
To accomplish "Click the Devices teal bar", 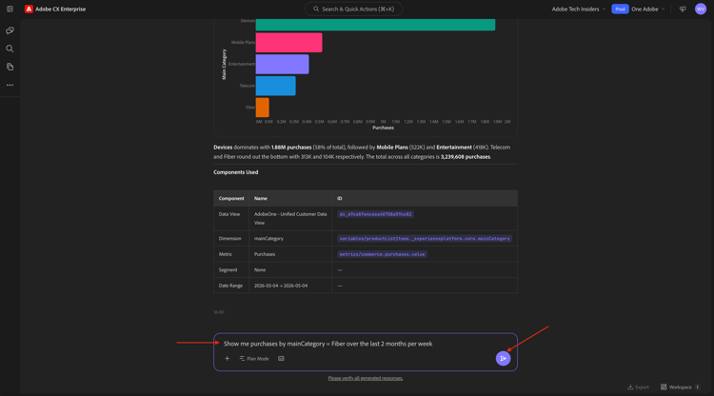I will point(375,24).
